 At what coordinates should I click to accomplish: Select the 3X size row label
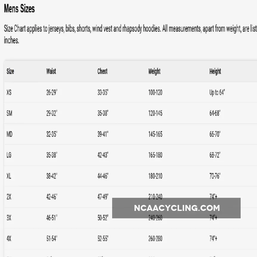tap(9, 218)
